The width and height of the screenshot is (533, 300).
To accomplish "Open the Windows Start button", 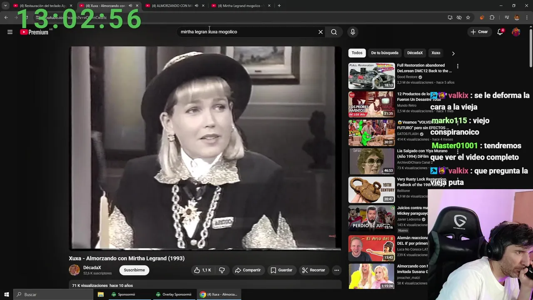I will (6, 295).
